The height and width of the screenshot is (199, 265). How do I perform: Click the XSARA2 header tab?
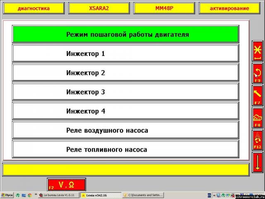click(x=99, y=8)
